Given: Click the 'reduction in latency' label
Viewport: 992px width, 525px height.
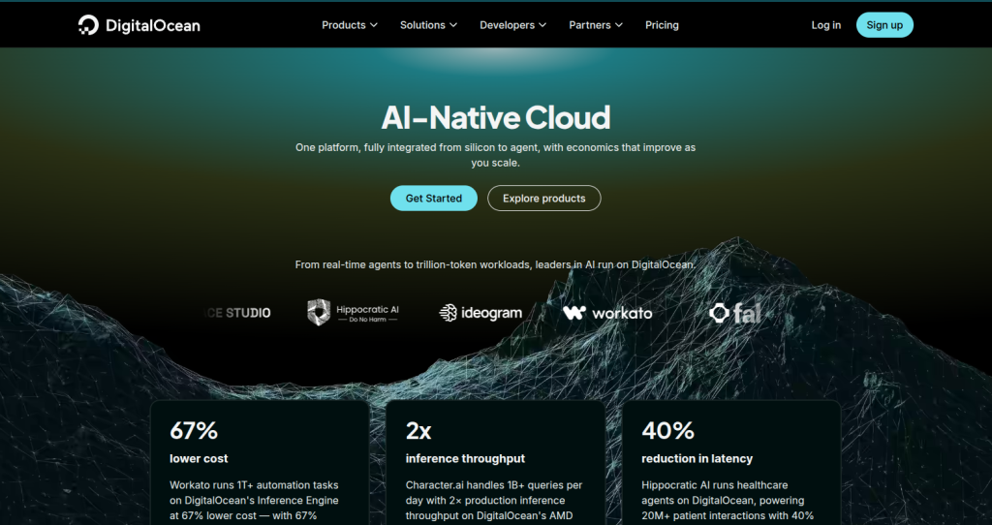Looking at the screenshot, I should (697, 458).
